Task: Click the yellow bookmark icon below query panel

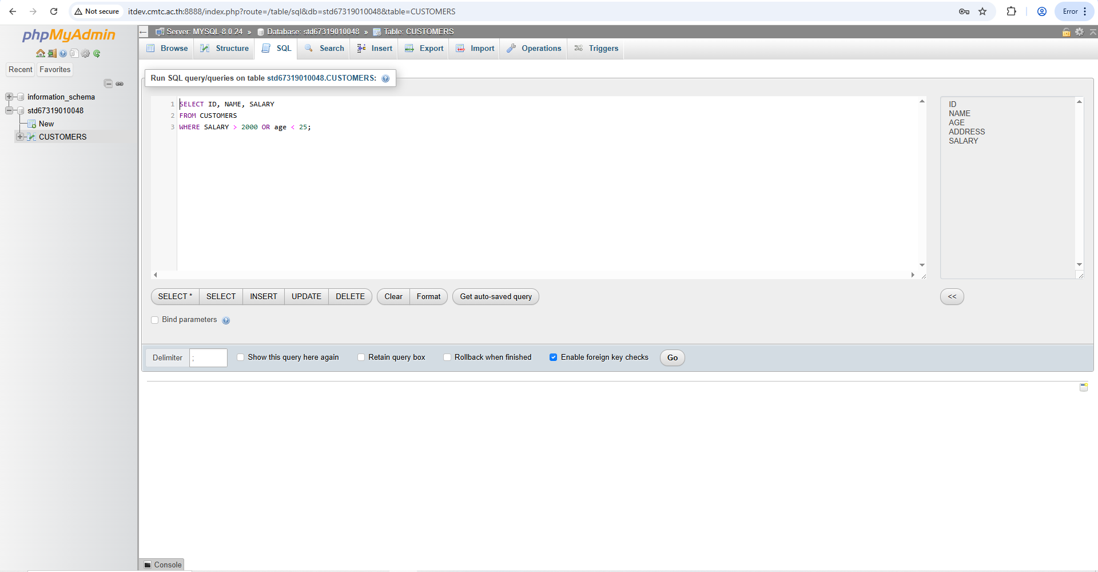Action: pyautogui.click(x=1083, y=387)
